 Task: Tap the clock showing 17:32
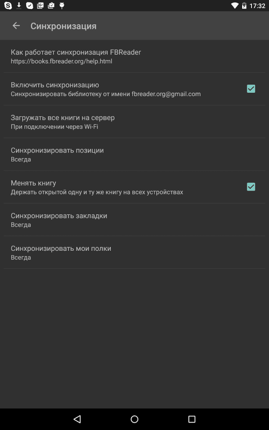[x=257, y=6]
